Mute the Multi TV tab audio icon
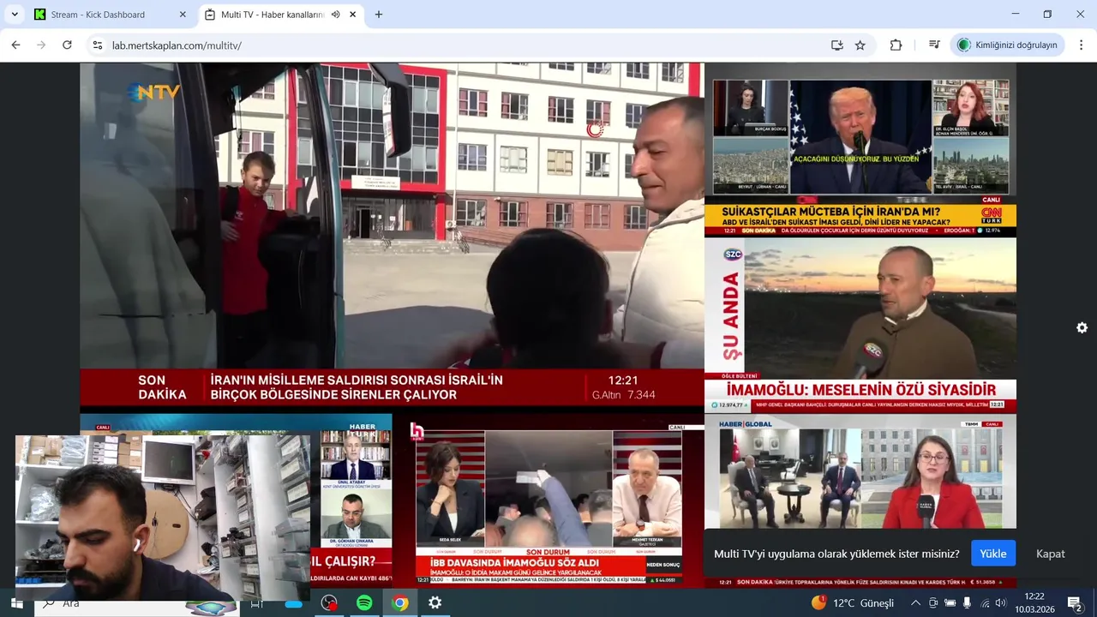Viewport: 1097px width, 617px height. click(335, 15)
